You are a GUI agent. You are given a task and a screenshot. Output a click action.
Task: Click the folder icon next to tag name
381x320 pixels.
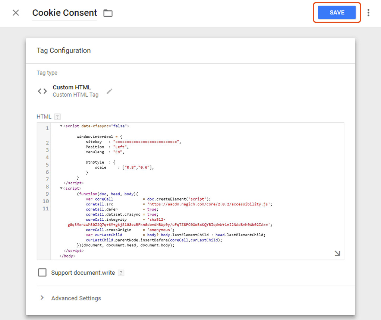tap(108, 13)
